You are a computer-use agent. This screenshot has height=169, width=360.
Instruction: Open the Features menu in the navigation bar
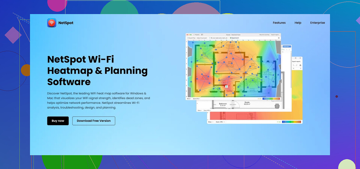click(x=279, y=23)
